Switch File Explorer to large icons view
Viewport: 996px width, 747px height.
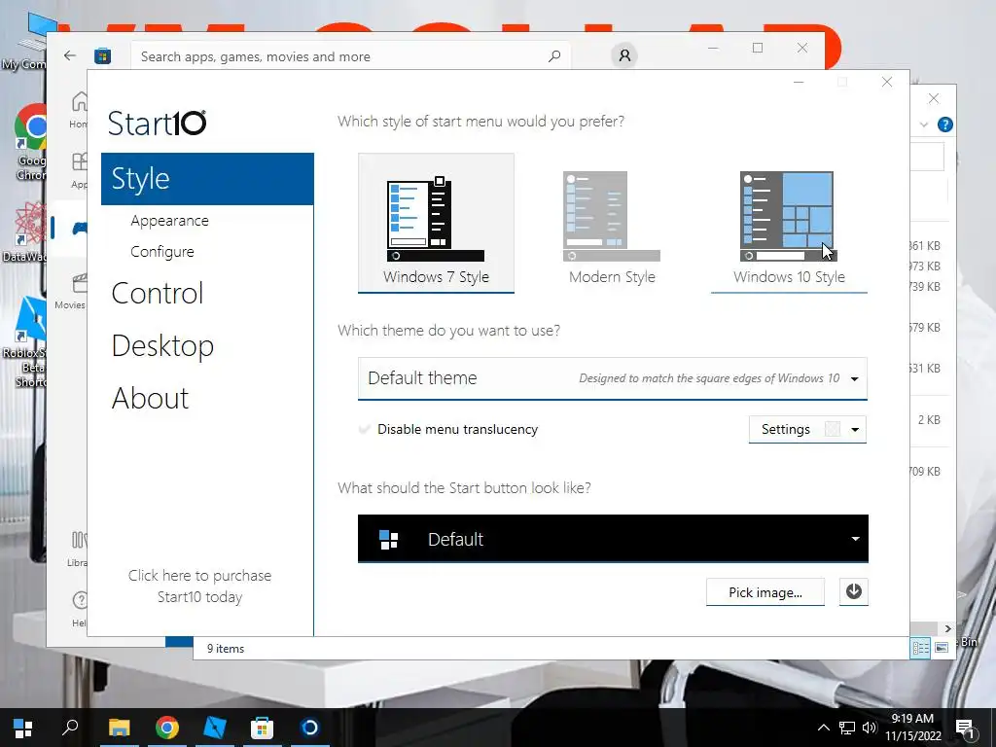pyautogui.click(x=942, y=648)
